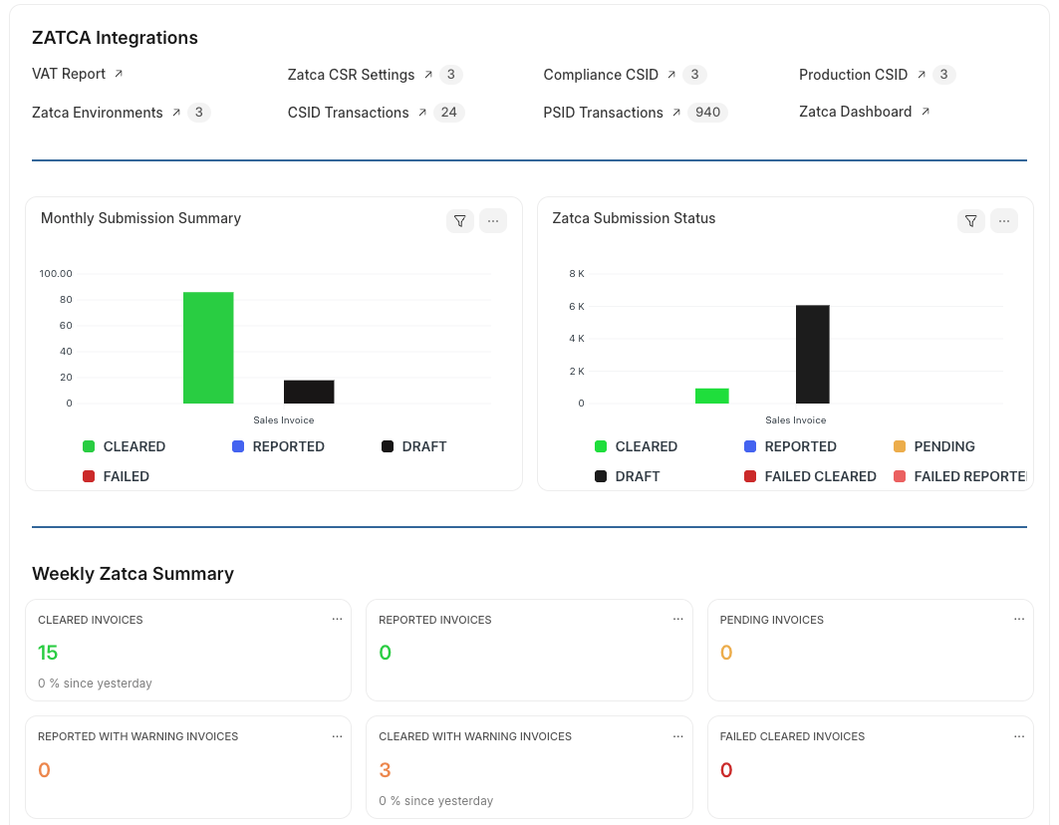The width and height of the screenshot is (1059, 825).
Task: Click the ellipsis on Failed Cleared Invoices card
Action: pos(1019,734)
